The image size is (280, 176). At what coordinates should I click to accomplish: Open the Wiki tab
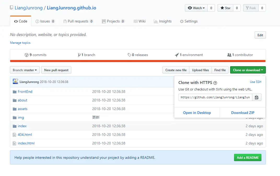140,21
